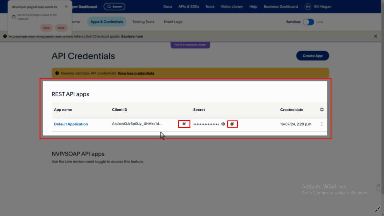Open Docs in the top menu
The height and width of the screenshot is (216, 384).
click(x=168, y=6)
